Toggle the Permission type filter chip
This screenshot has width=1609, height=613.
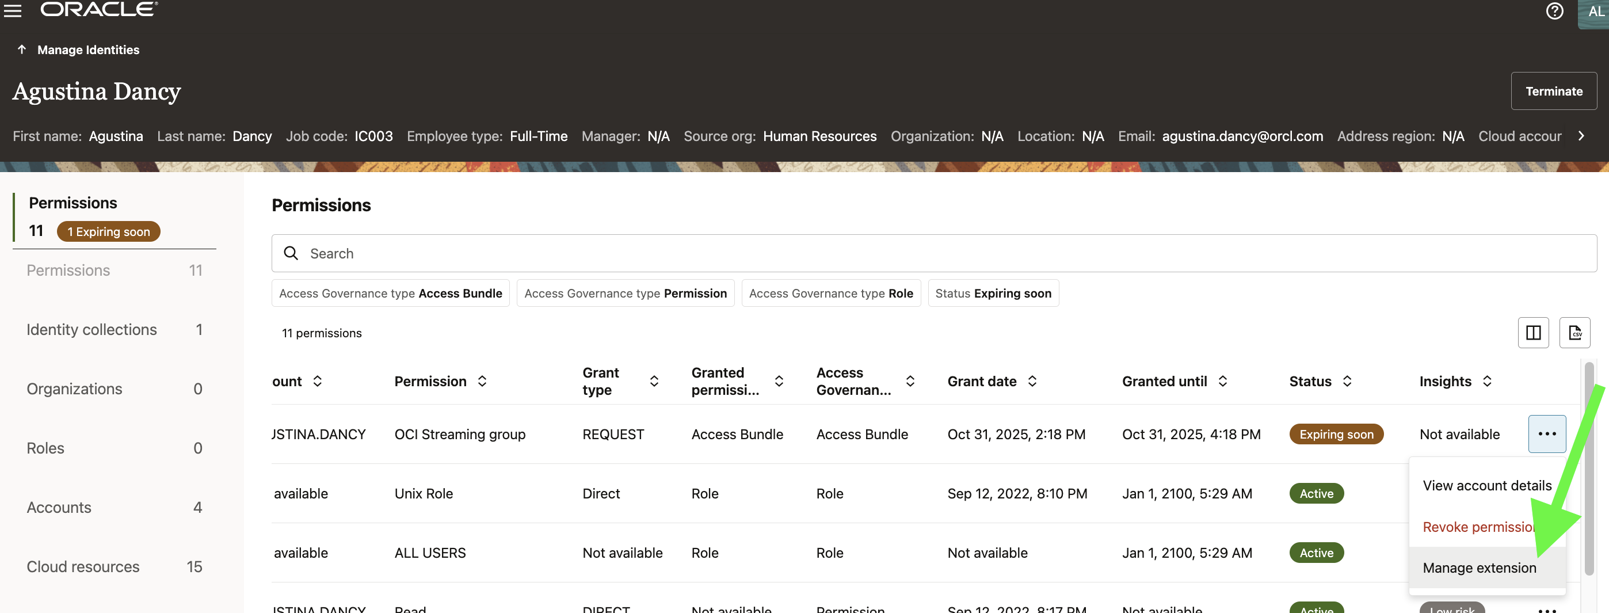[625, 293]
